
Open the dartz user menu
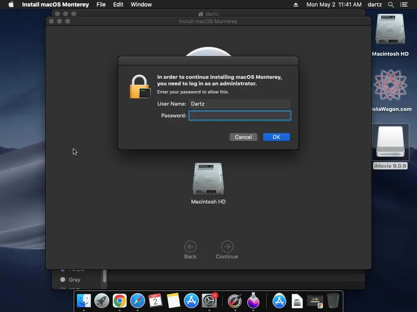click(375, 4)
